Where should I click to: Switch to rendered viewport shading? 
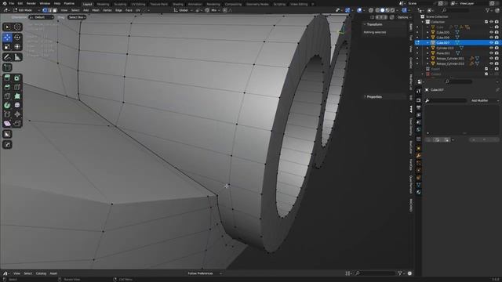pos(393,10)
